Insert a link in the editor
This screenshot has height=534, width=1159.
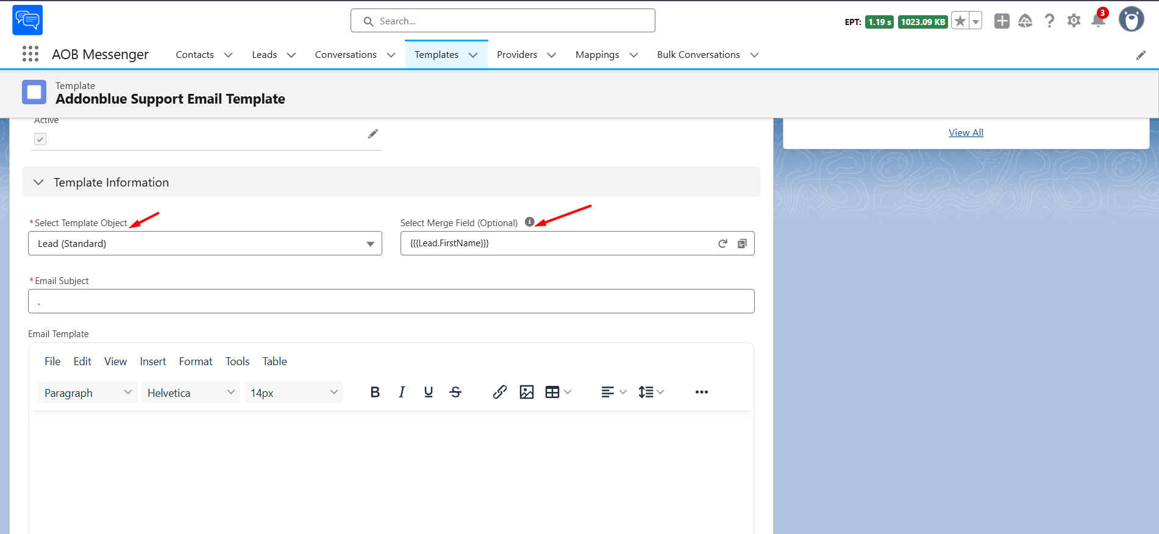(x=500, y=392)
